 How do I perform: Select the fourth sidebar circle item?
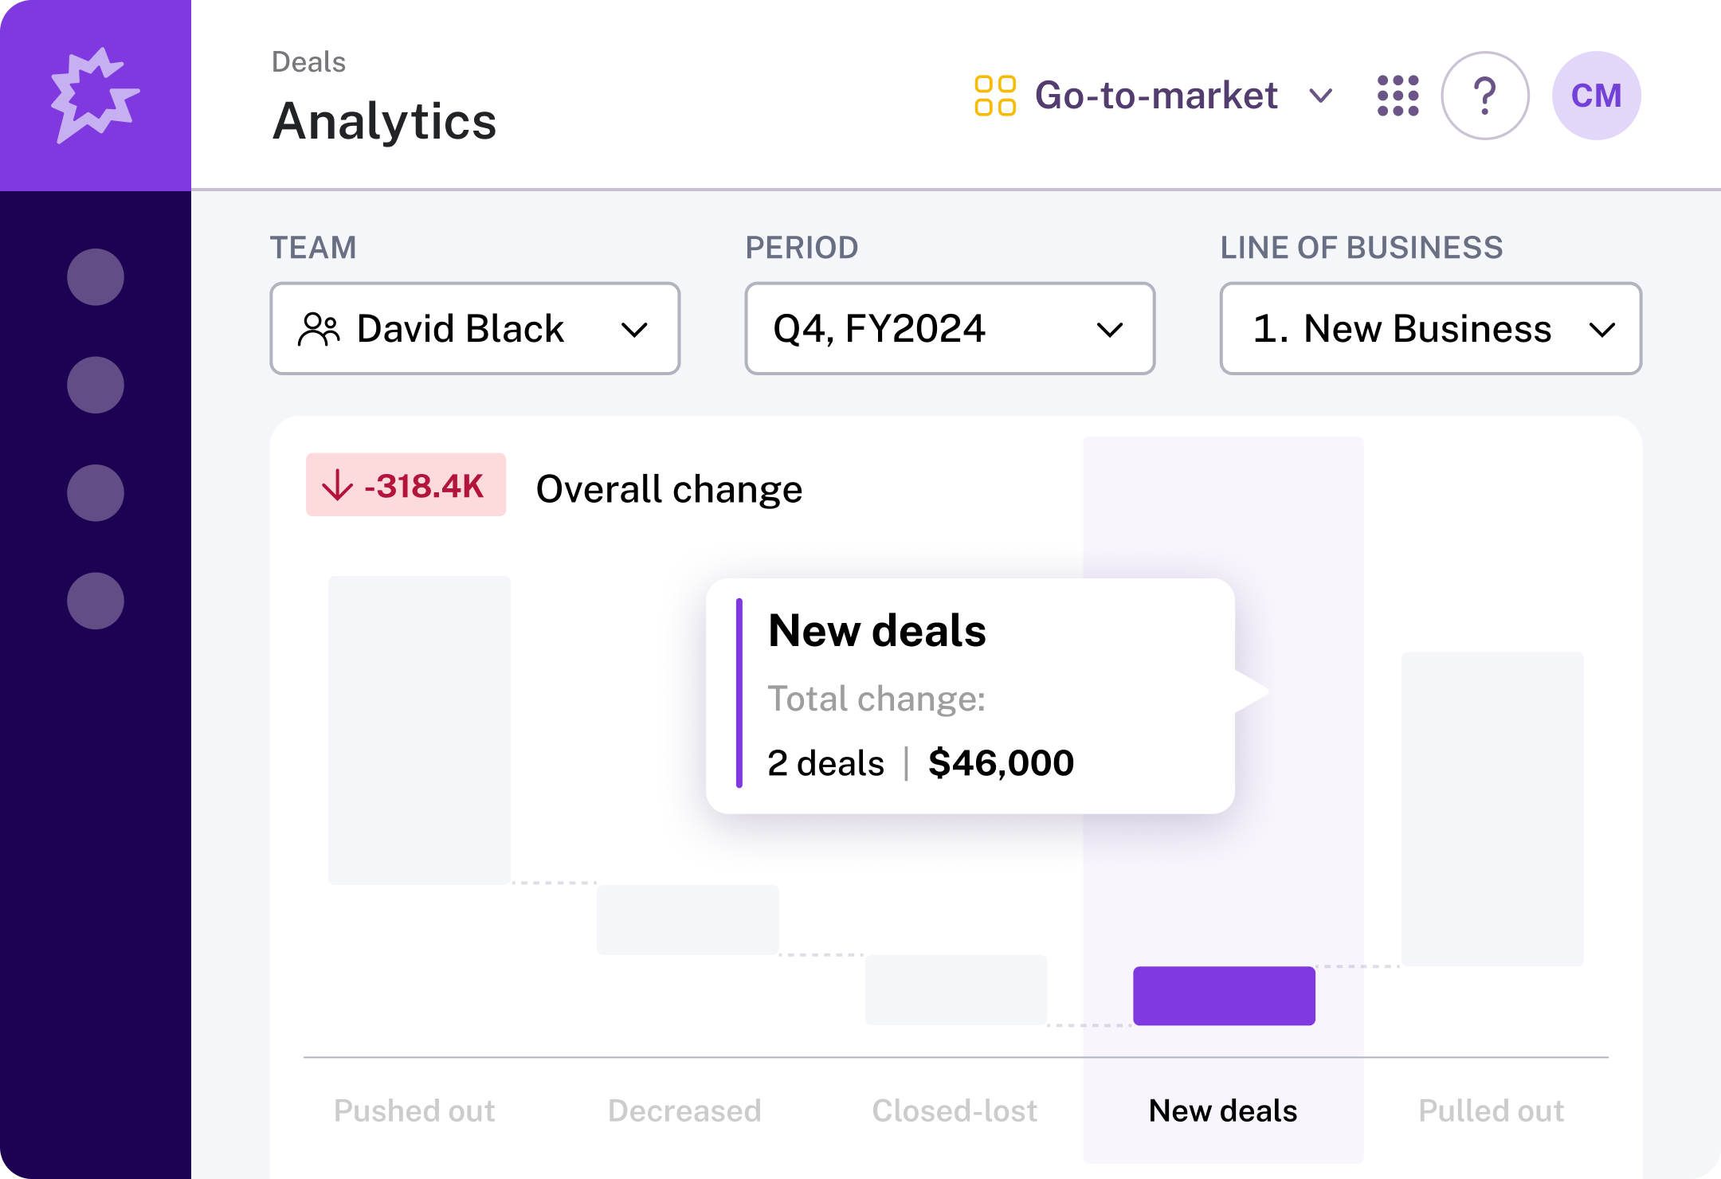tap(96, 601)
